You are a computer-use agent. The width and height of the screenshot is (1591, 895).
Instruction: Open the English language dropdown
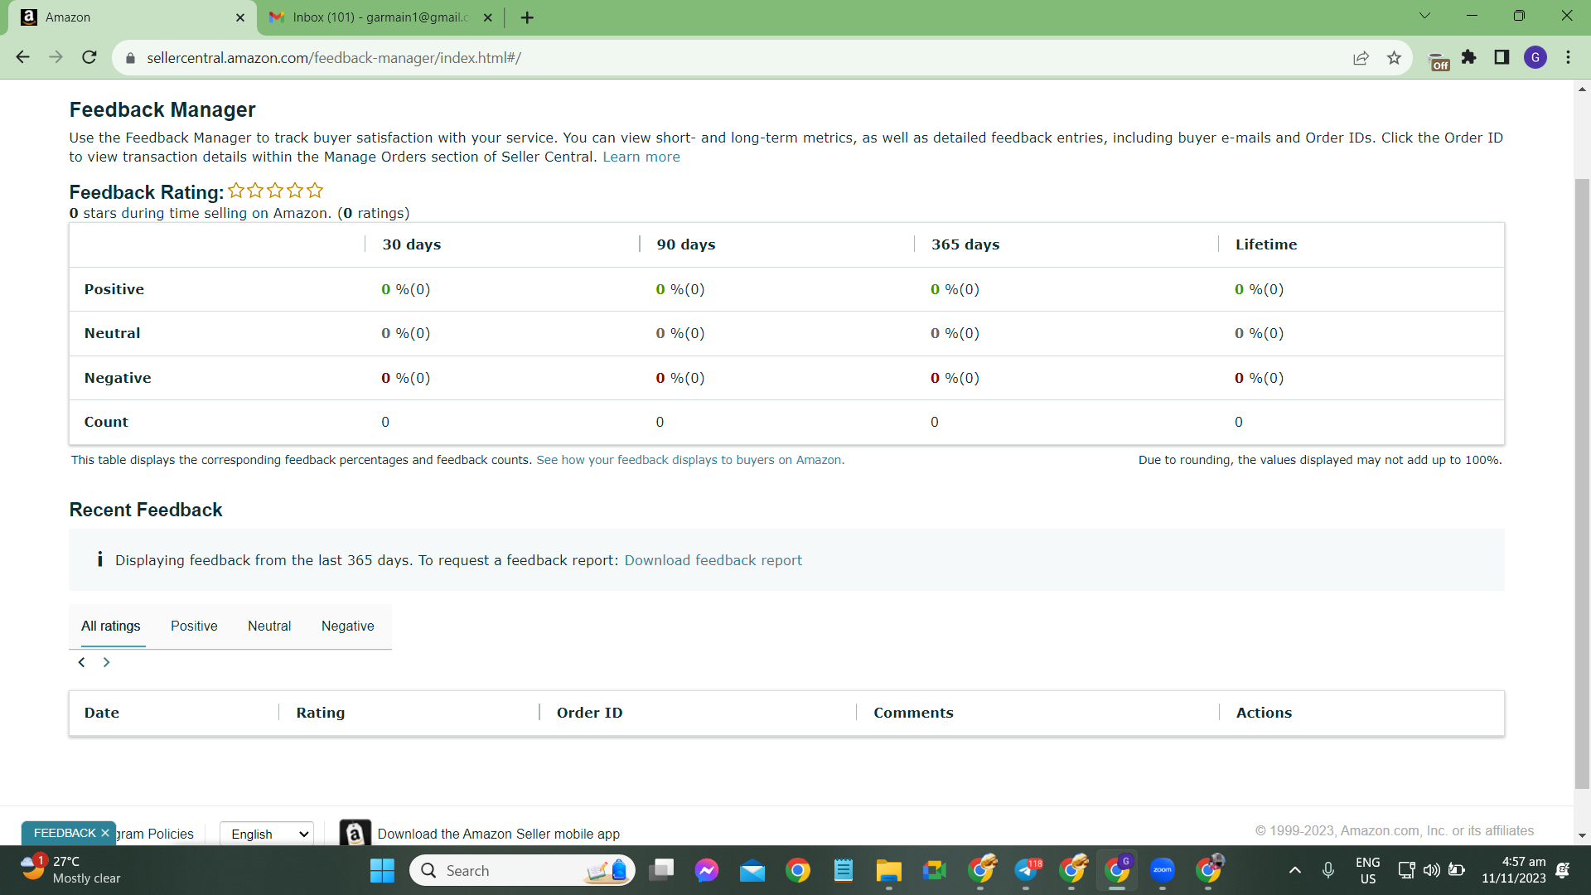coord(267,834)
